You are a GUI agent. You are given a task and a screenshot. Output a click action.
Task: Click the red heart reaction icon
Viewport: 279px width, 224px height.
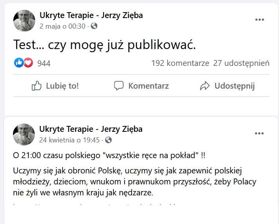tap(28, 63)
